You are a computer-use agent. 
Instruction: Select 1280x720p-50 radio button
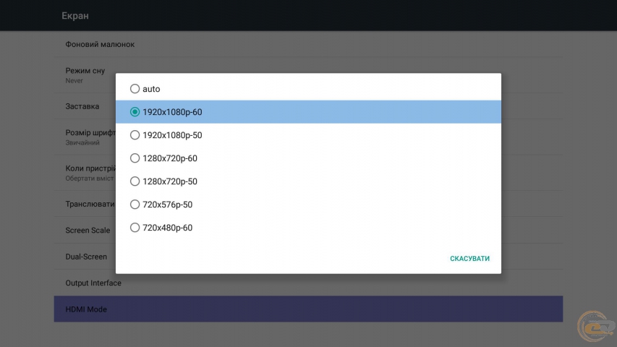point(135,181)
